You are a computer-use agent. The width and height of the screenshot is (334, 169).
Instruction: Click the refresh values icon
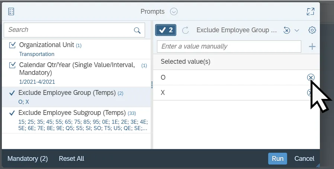(186, 30)
